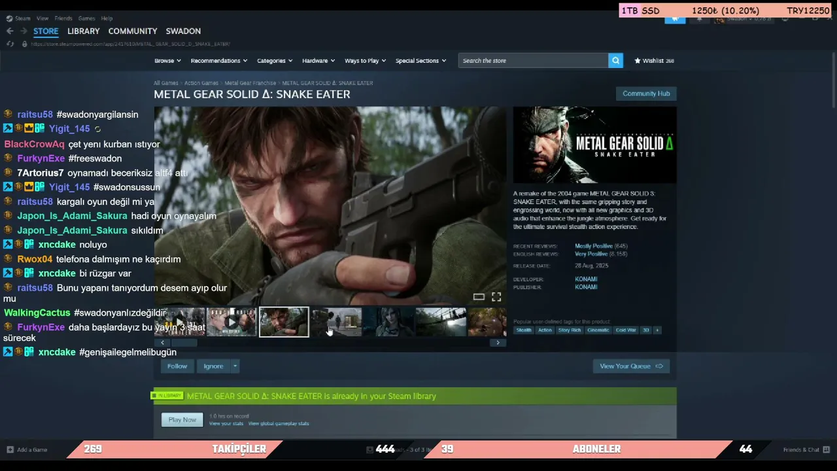Screen dimensions: 837x471
Task: Click the Follow button
Action: tap(177, 366)
